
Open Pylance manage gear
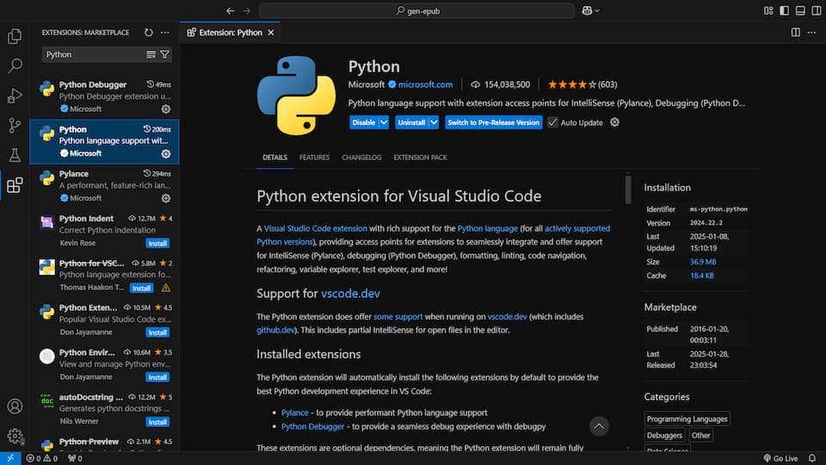pyautogui.click(x=166, y=198)
